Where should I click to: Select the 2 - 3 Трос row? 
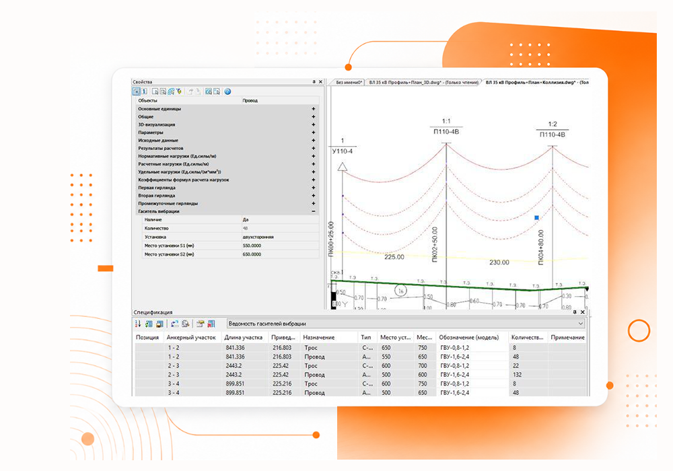pyautogui.click(x=361, y=365)
